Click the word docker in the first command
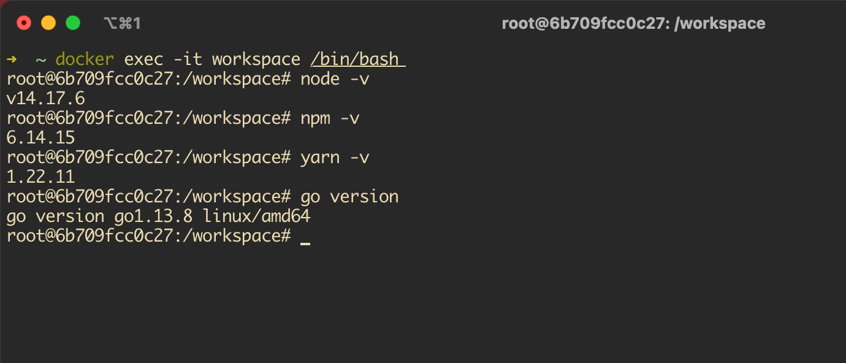Image resolution: width=846 pixels, height=363 pixels. tap(85, 59)
